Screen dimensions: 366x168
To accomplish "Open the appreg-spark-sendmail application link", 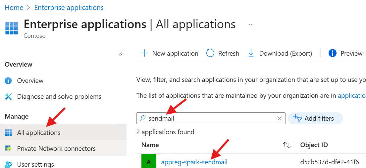I will [x=194, y=162].
